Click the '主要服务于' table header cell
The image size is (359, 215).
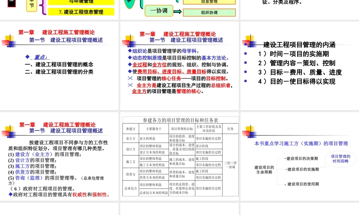click(x=154, y=129)
